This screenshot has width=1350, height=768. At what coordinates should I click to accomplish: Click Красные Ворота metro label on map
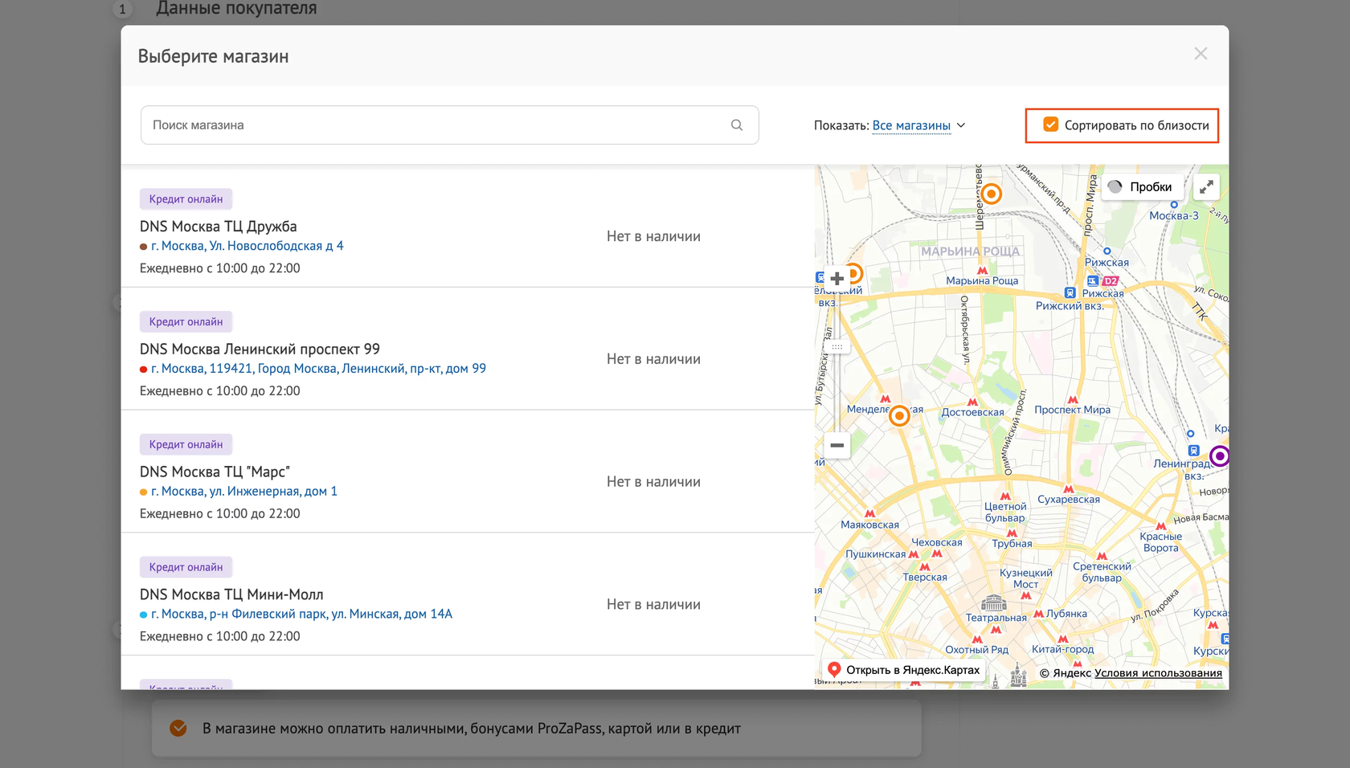tap(1160, 542)
